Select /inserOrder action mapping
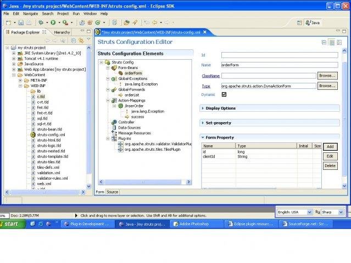This screenshot has width=351, height=263. [x=134, y=106]
